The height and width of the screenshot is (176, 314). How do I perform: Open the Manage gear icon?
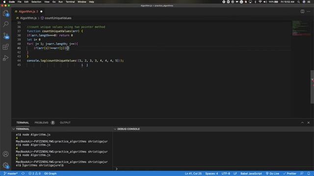[x=5, y=165]
